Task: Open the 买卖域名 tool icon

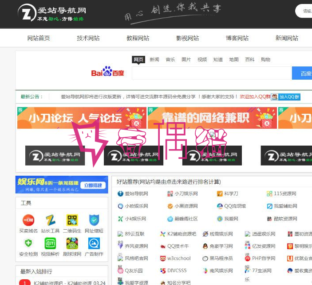Action: (x=28, y=220)
